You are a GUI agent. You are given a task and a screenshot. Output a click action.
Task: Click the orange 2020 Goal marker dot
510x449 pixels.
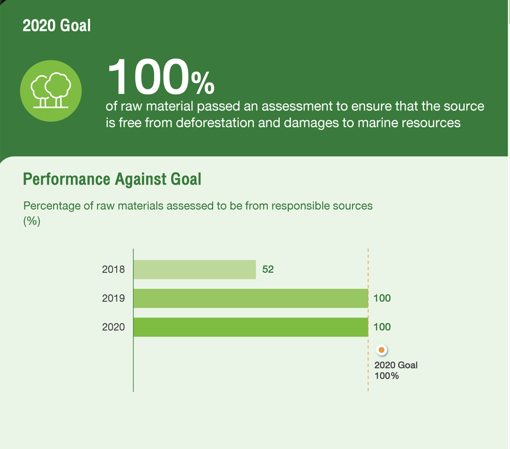click(x=382, y=350)
